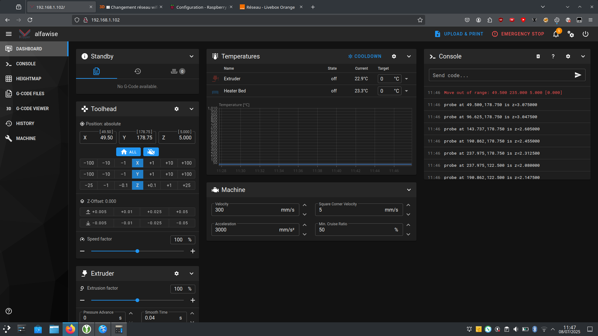Open the console help question mark
This screenshot has width=598, height=336.
(553, 56)
